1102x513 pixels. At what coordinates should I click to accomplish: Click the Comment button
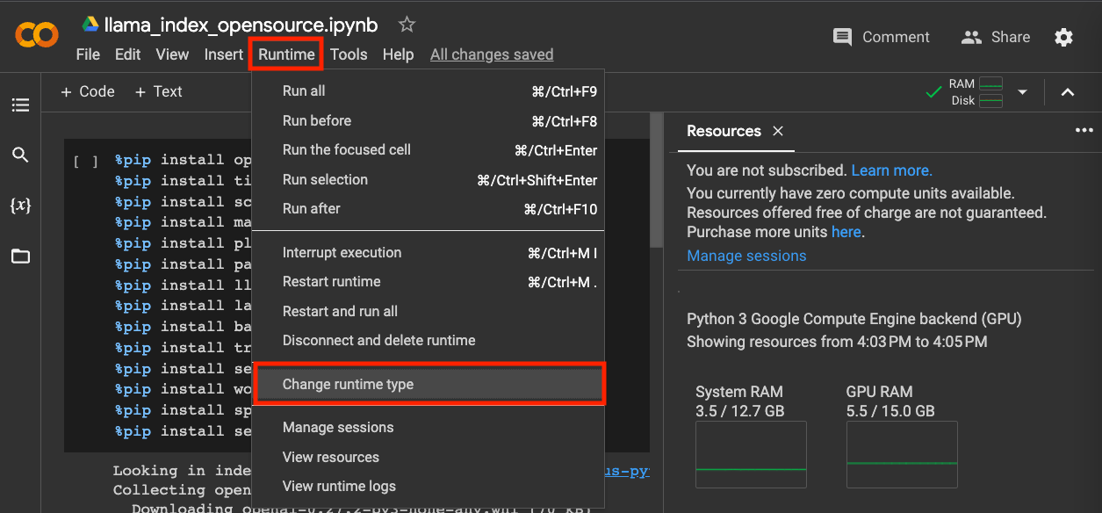(881, 37)
